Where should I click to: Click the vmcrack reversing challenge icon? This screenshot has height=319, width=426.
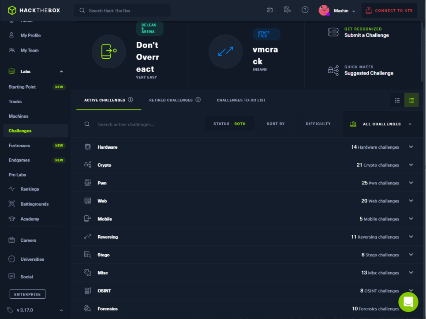[225, 51]
